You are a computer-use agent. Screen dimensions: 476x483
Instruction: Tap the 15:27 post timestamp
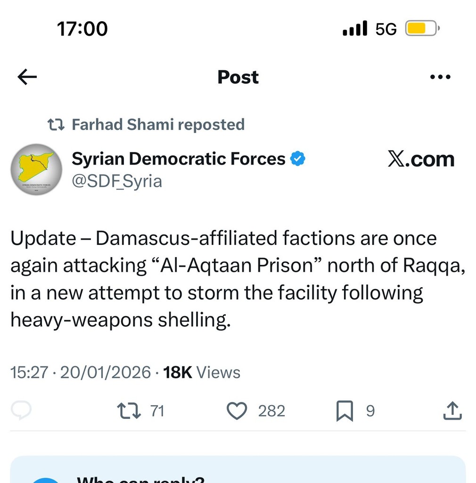(x=29, y=372)
